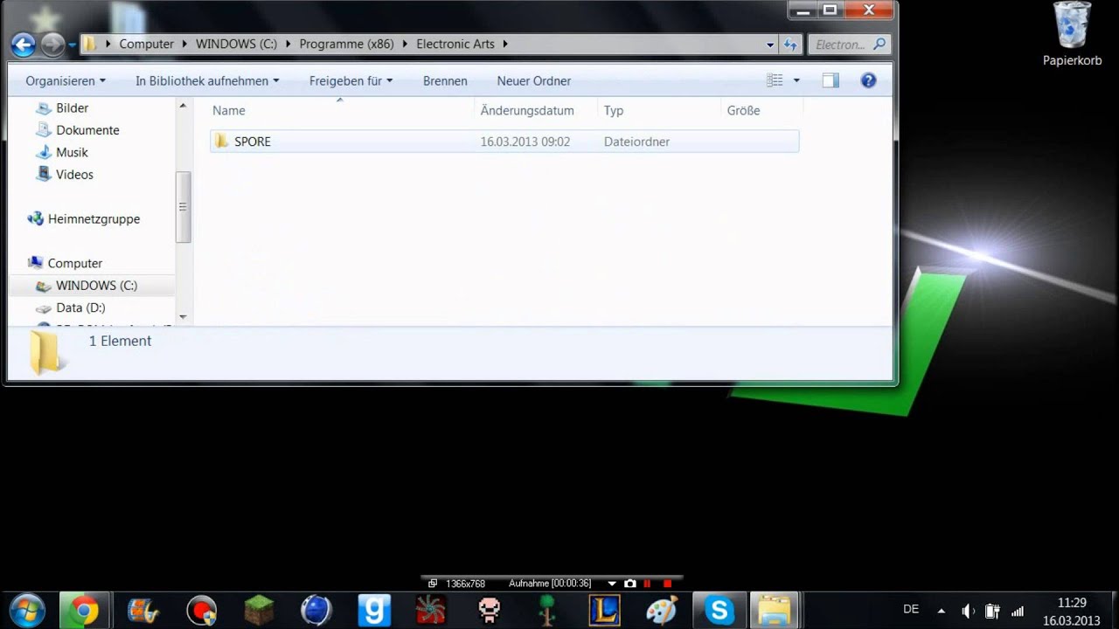Select Bilder in navigation pane
This screenshot has width=1119, height=629.
[72, 107]
